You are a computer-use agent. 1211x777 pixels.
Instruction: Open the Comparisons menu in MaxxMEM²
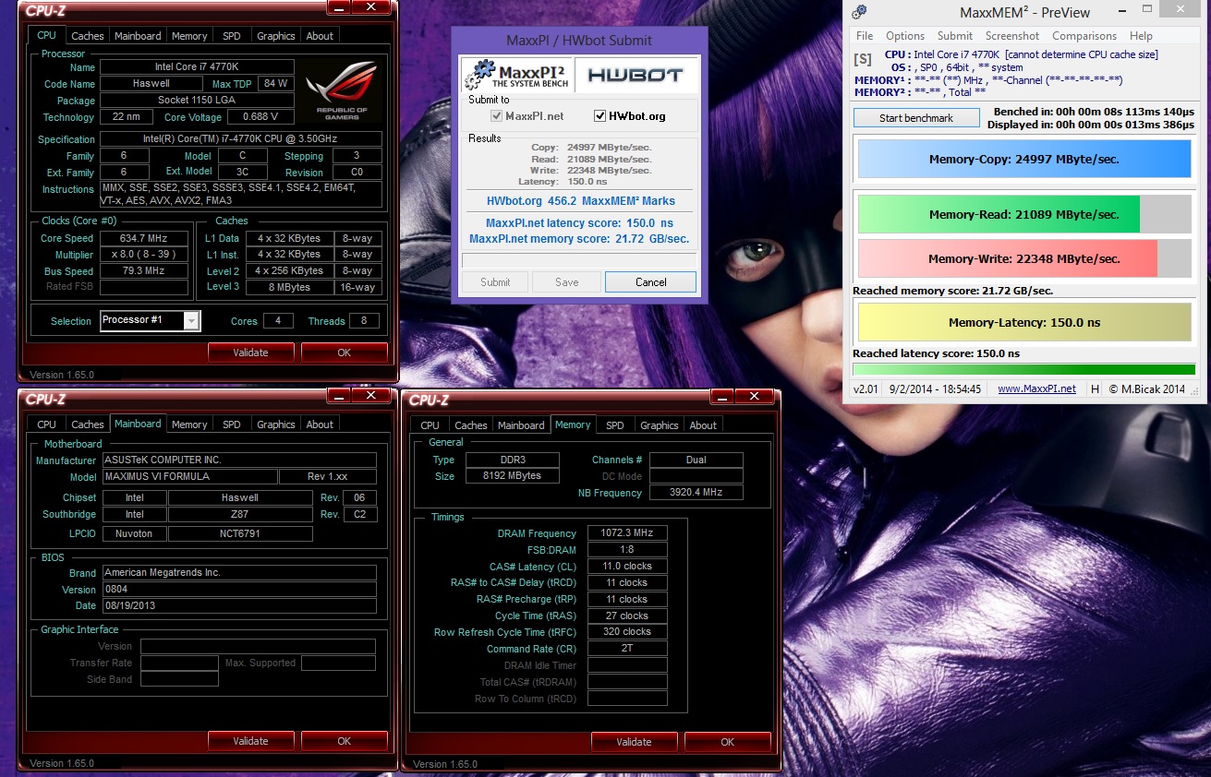[x=1084, y=36]
